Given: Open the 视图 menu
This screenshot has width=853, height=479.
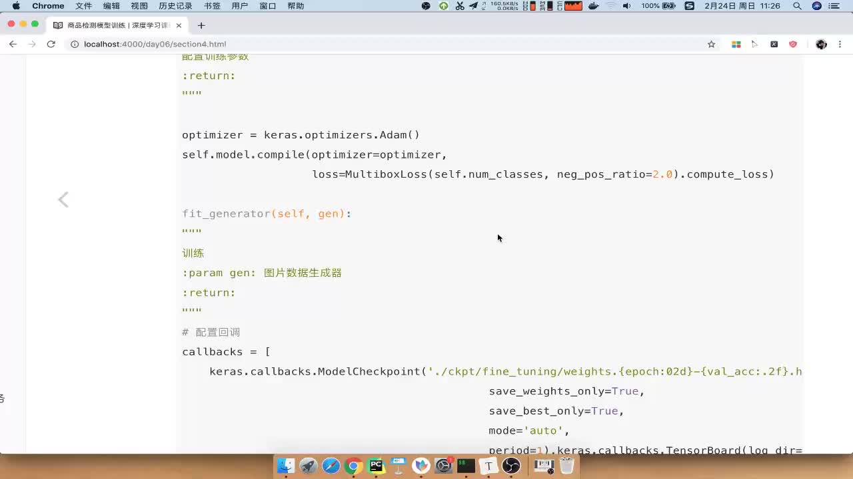Looking at the screenshot, I should (x=139, y=6).
